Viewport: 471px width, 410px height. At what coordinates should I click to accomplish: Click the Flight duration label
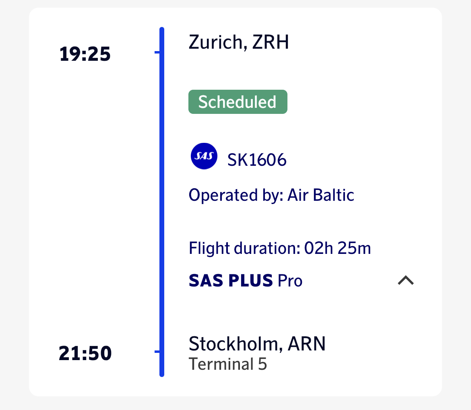pyautogui.click(x=245, y=248)
